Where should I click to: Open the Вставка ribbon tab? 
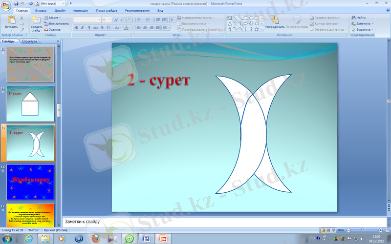41,10
